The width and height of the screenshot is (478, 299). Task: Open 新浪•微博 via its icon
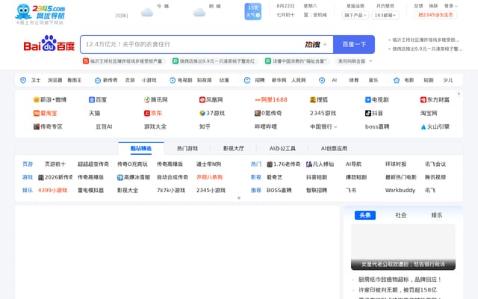tap(37, 99)
